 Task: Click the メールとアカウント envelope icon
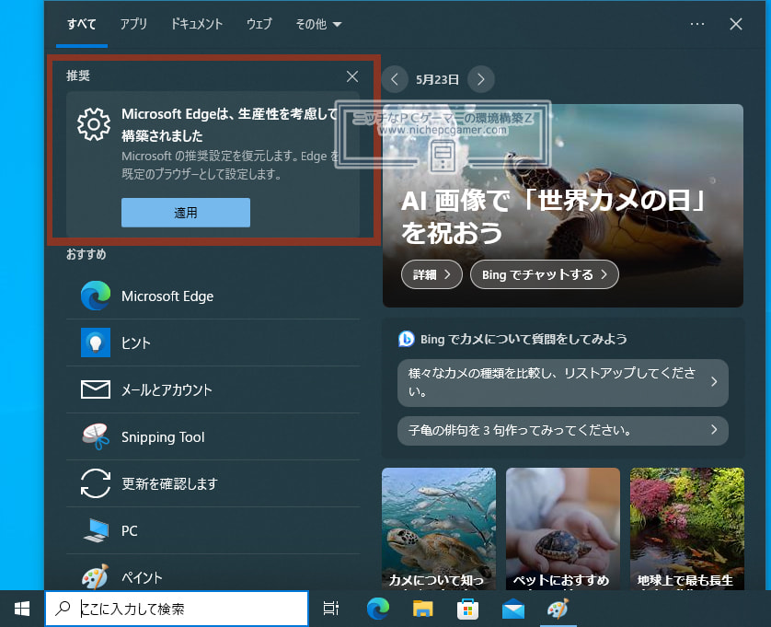[96, 389]
